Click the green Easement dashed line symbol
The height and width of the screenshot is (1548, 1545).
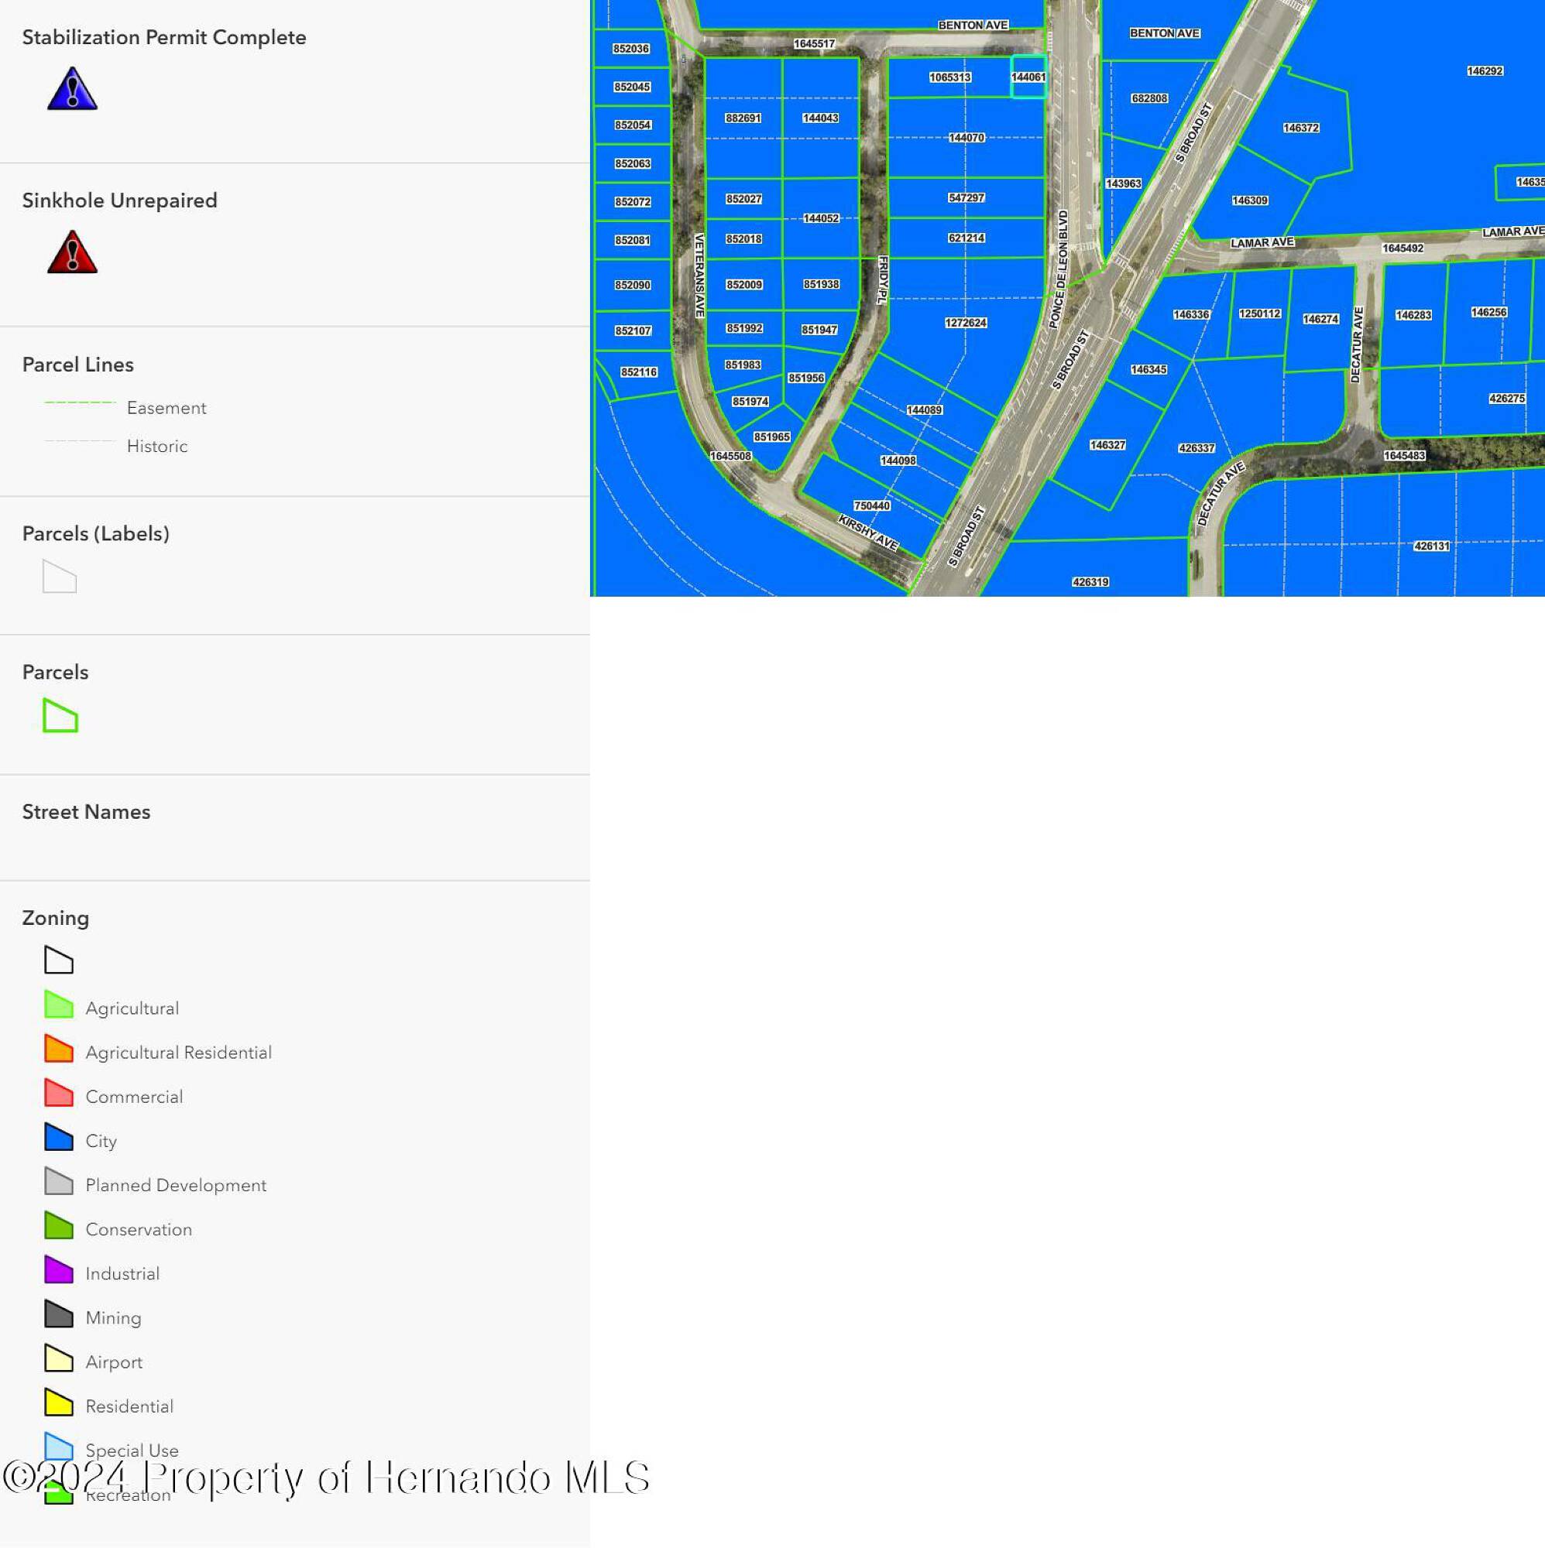click(81, 402)
